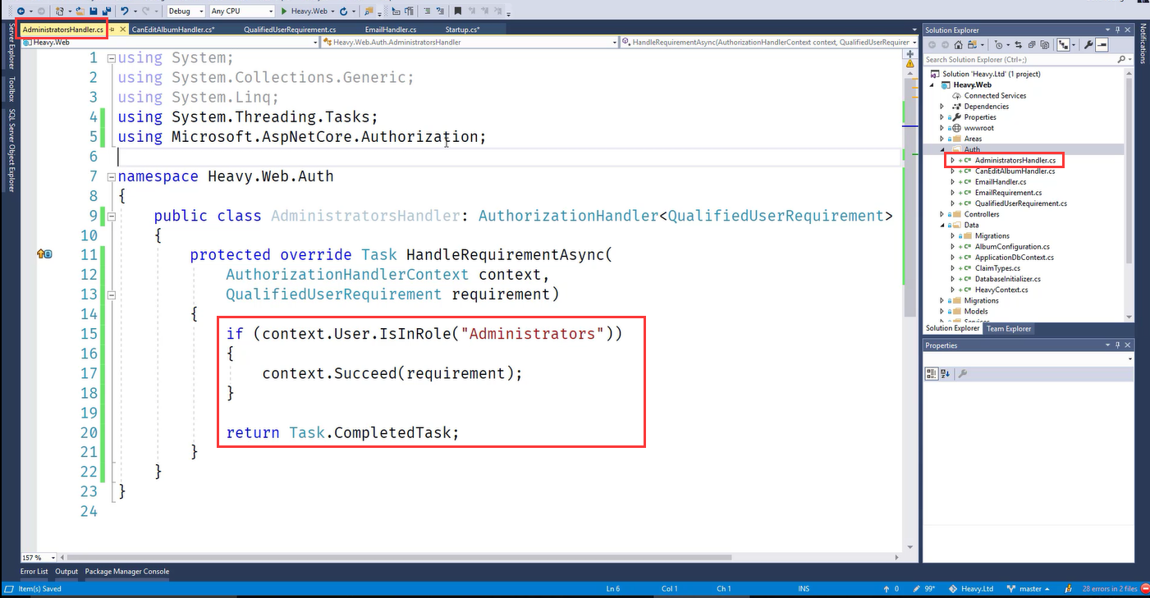Click the Property Pages wrench in Properties panel

(963, 373)
